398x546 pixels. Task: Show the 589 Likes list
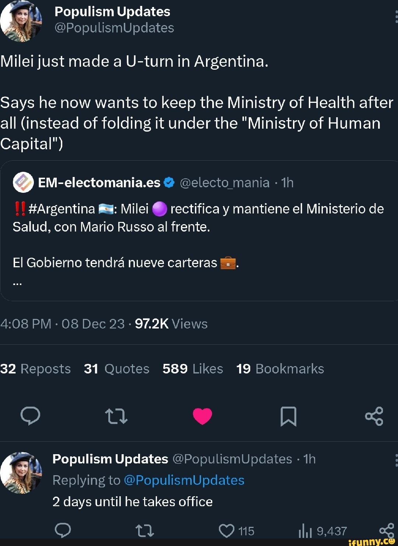[193, 369]
